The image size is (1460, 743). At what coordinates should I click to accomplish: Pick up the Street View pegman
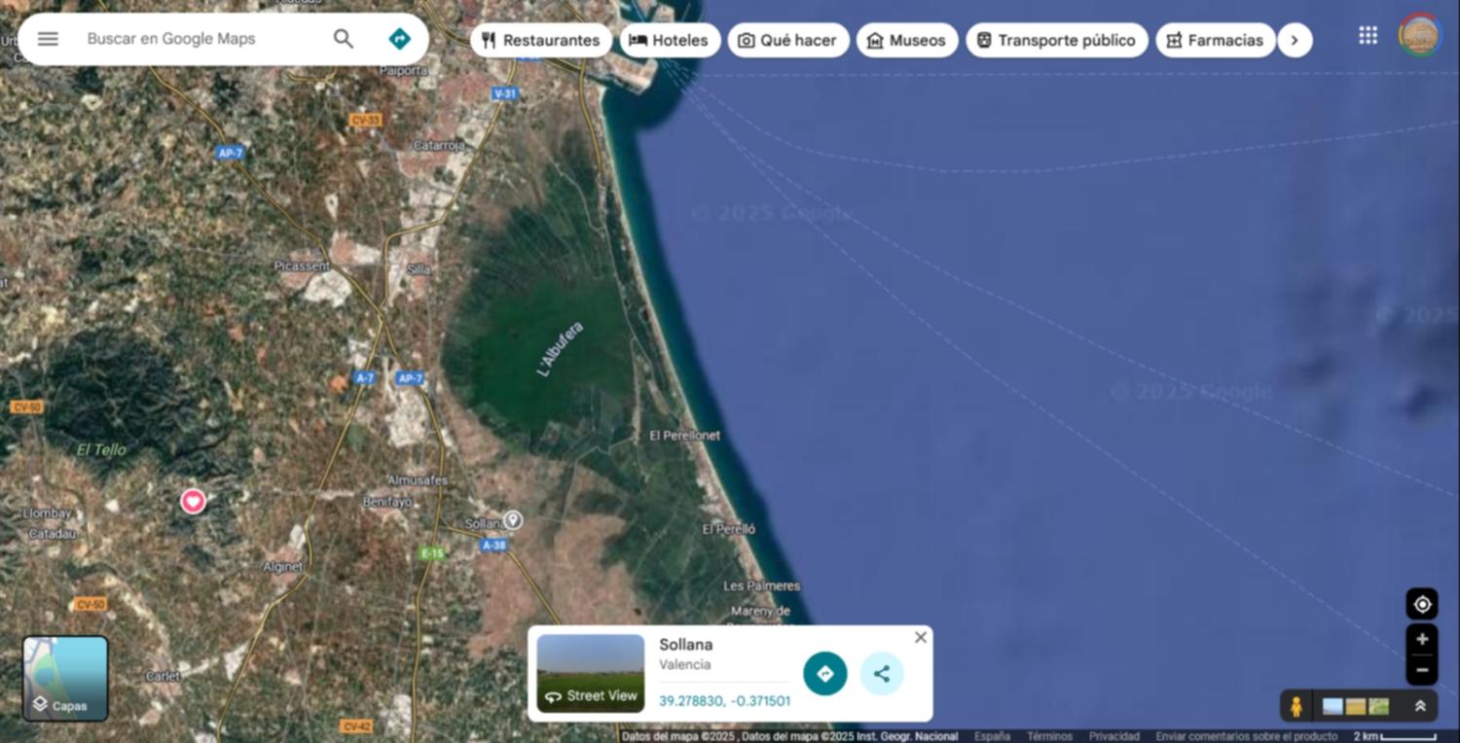point(1296,706)
